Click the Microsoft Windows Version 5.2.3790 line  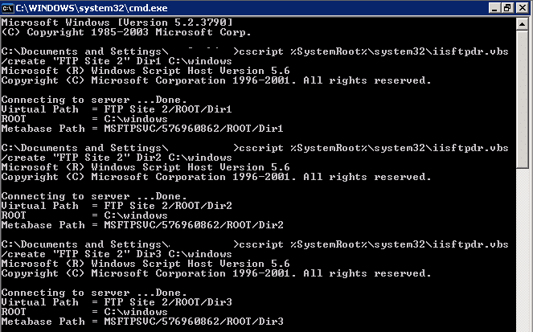(x=117, y=23)
